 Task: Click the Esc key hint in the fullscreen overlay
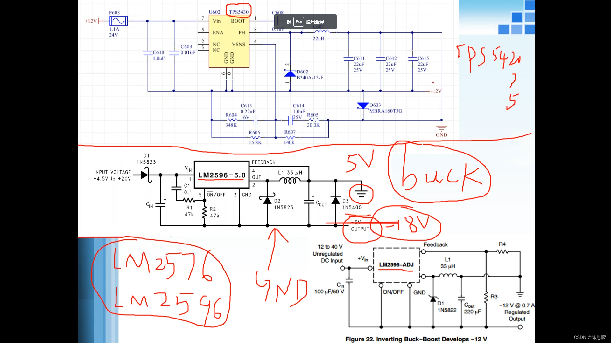298,22
